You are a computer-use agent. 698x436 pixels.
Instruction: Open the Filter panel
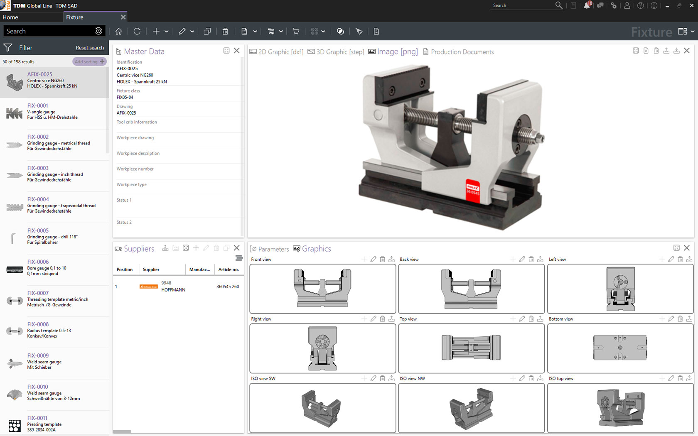point(18,48)
